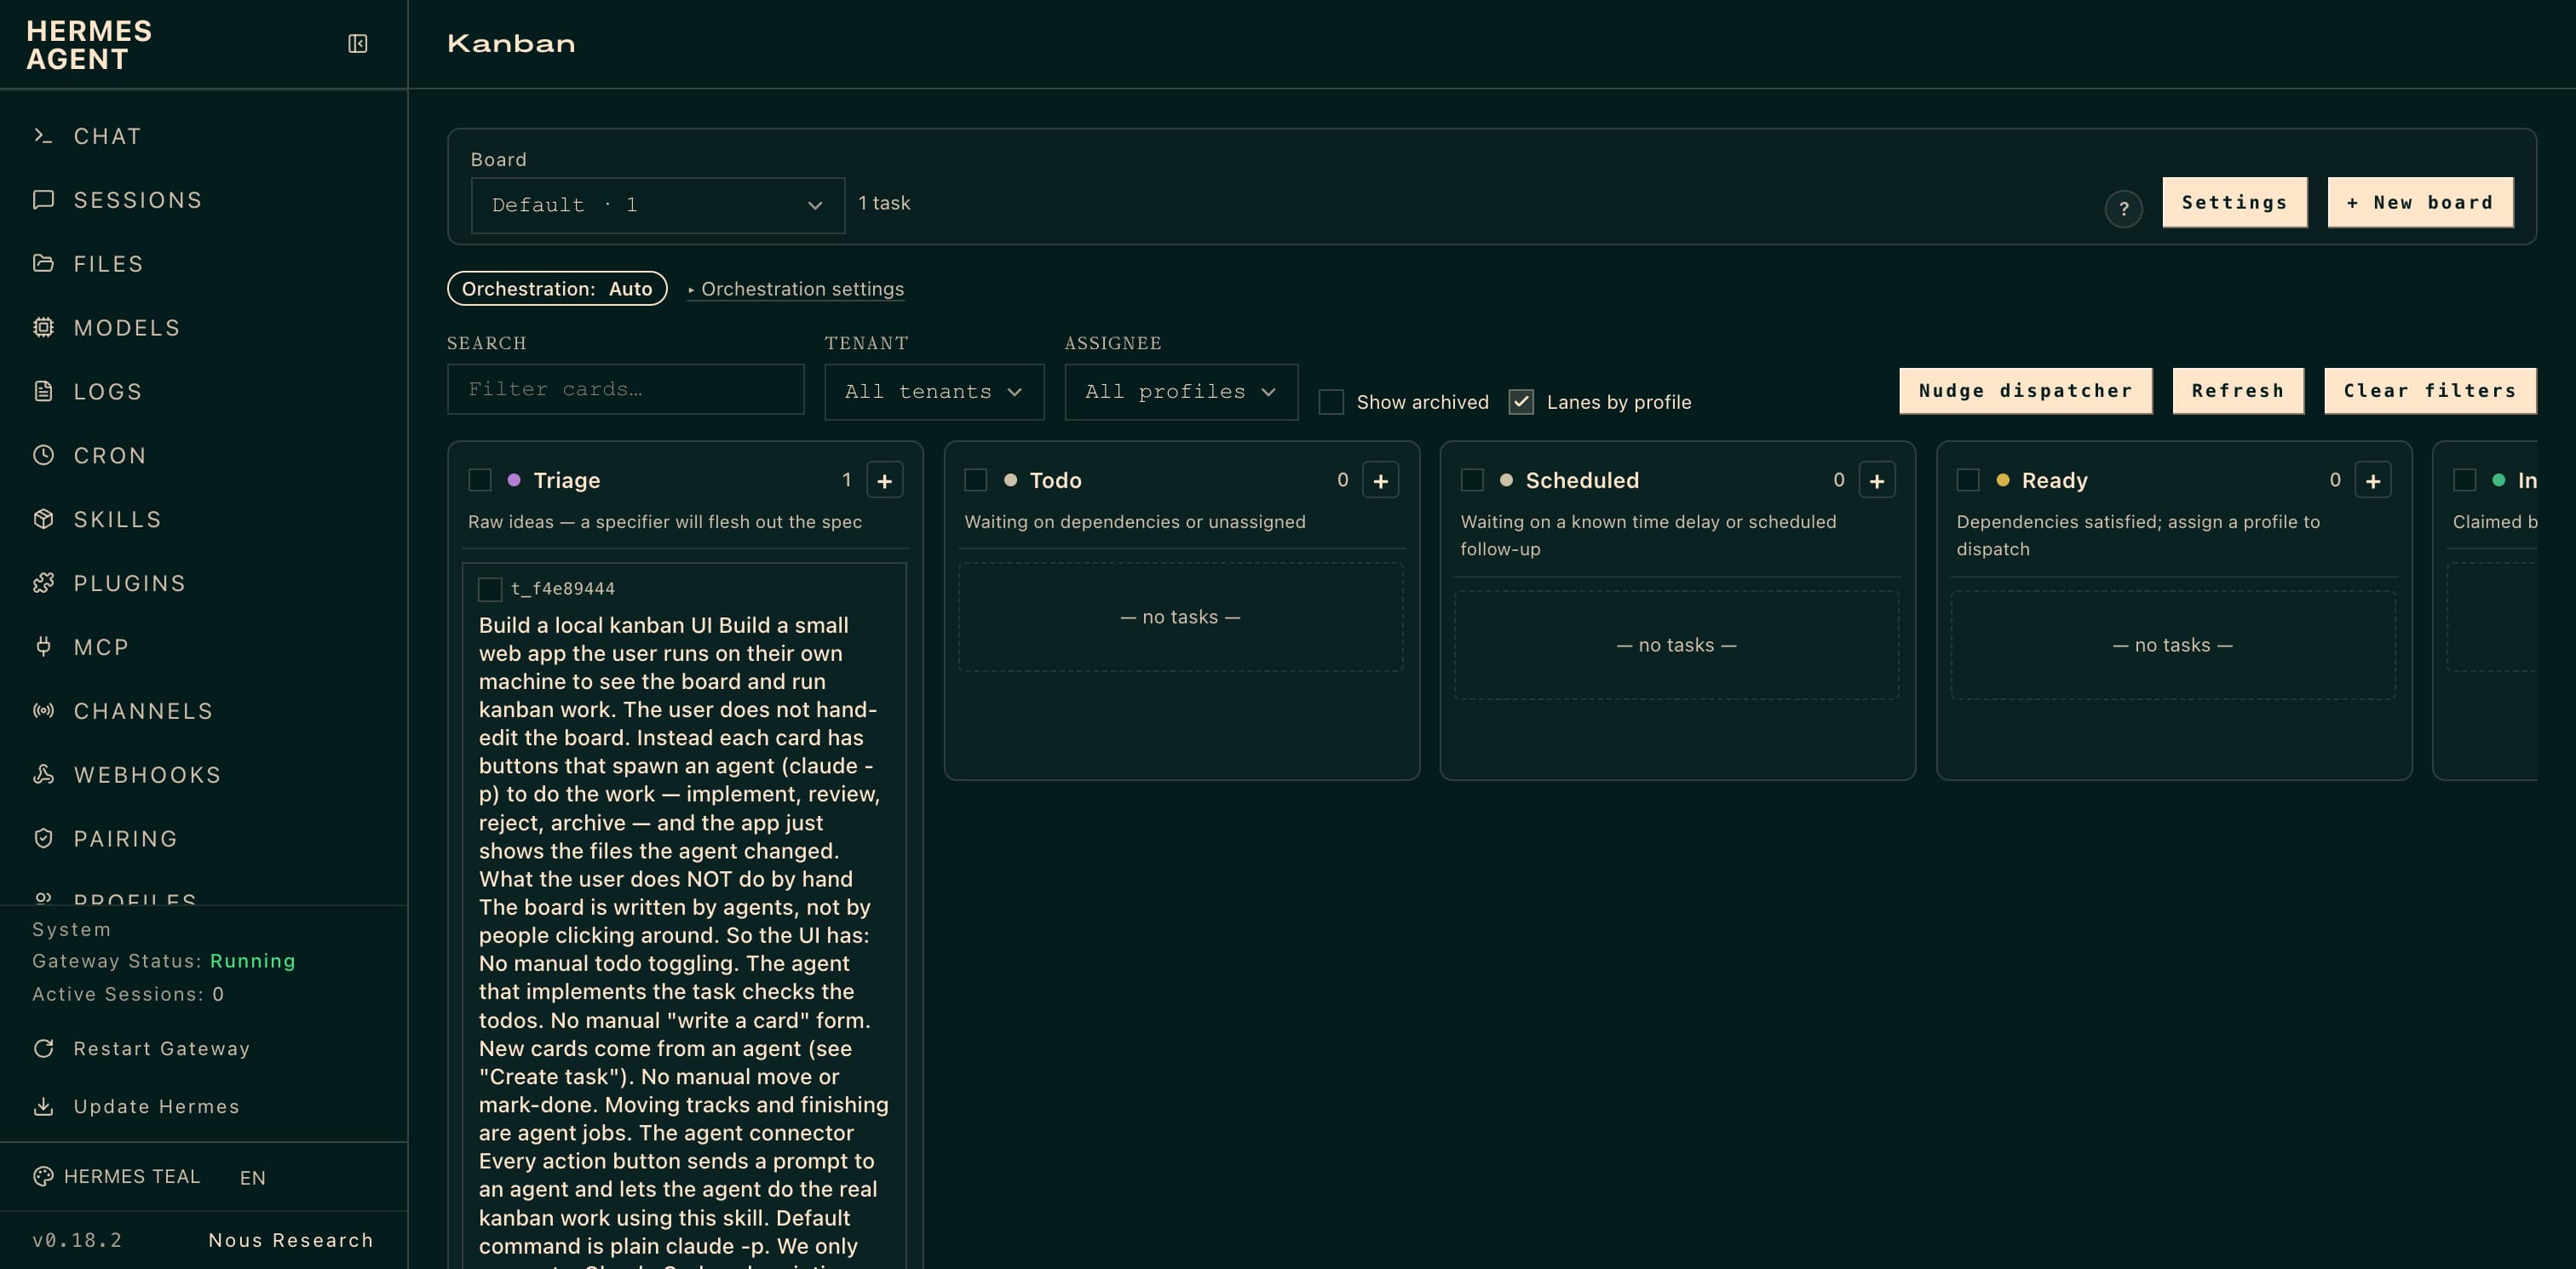Click the yellow Ready status dot
The height and width of the screenshot is (1269, 2576).
(x=2002, y=481)
